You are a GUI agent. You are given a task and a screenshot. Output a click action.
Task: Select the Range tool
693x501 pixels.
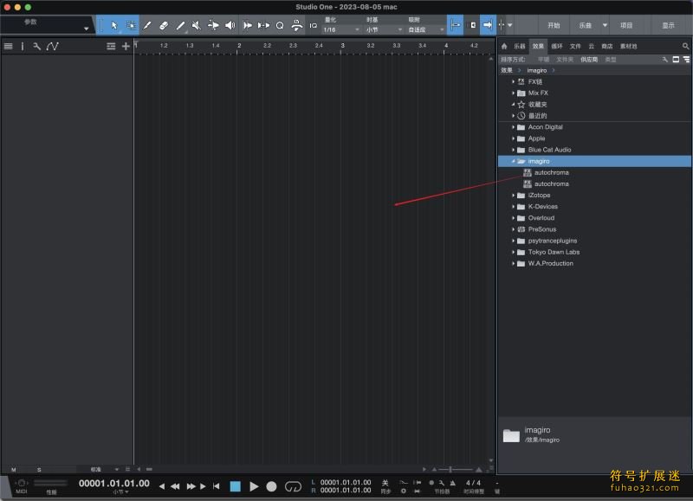tap(131, 25)
